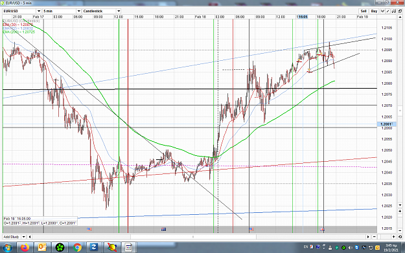
Task: Open the green flower ICQ taskbar icon
Action: pyautogui.click(x=60, y=248)
